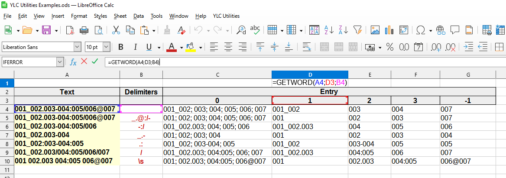This screenshot has width=506, height=178.
Task: Toggle Print Preview
Action: click(x=98, y=30)
